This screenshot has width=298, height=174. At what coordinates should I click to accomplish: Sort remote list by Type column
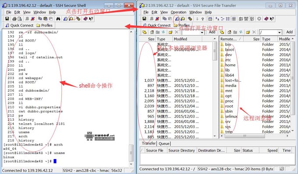tap(269, 39)
